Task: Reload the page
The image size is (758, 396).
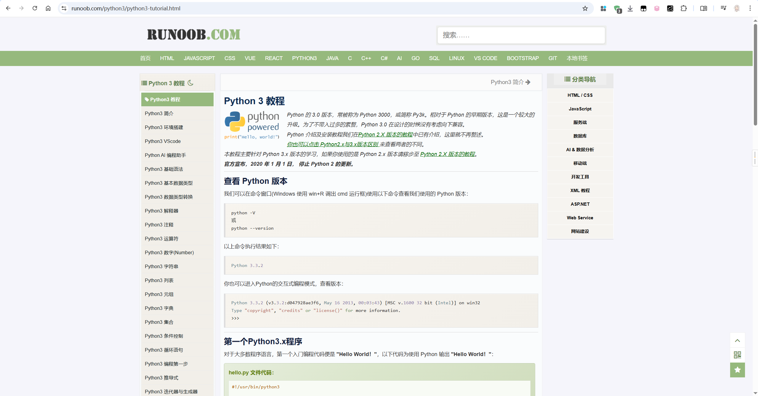Action: pos(35,8)
